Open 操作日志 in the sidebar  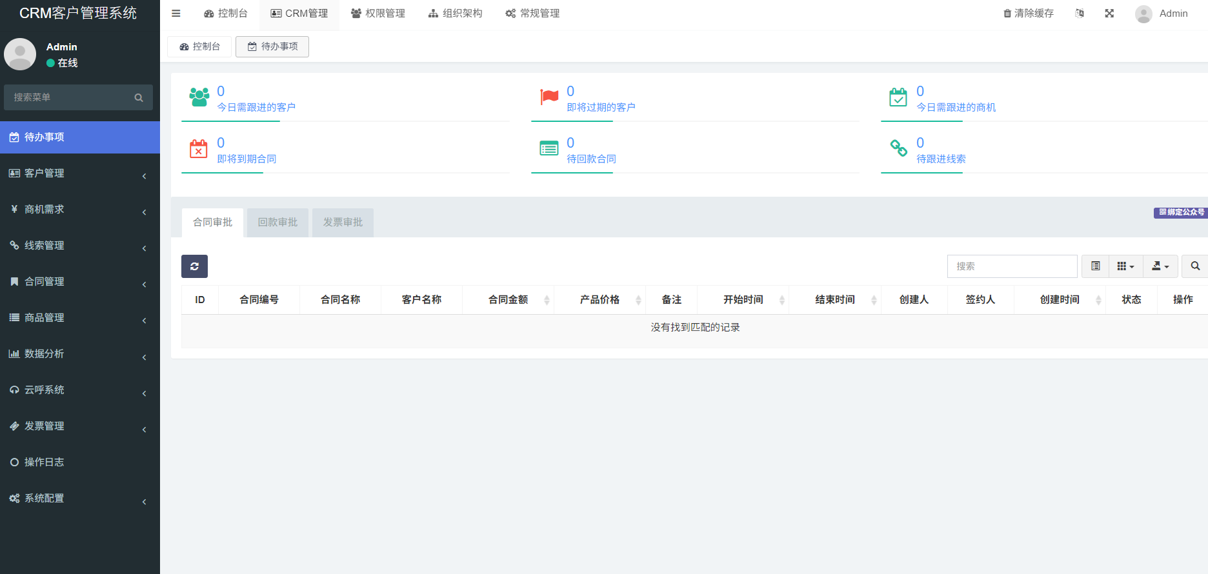tap(44, 462)
